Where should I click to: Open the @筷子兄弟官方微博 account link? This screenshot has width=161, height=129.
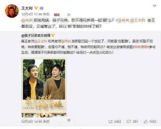click(x=36, y=35)
